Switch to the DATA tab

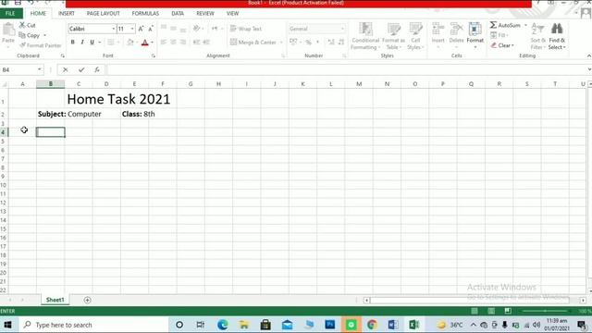coord(178,13)
